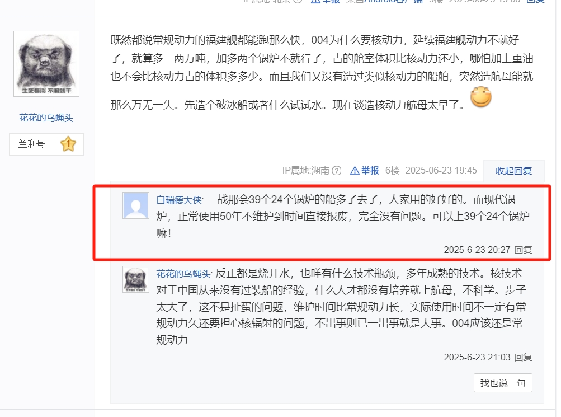Click the warning triangle icon beside 举报 on 6楼
Image resolution: width=561 pixels, height=417 pixels.
(355, 171)
